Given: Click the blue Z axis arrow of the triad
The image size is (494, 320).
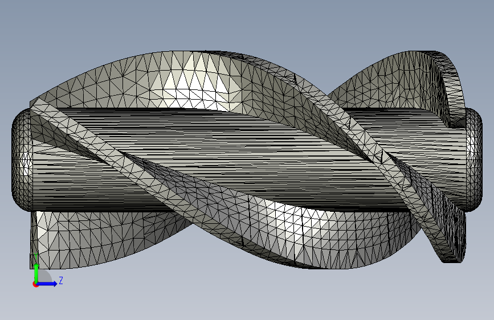Looking at the screenshot, I should [x=47, y=284].
